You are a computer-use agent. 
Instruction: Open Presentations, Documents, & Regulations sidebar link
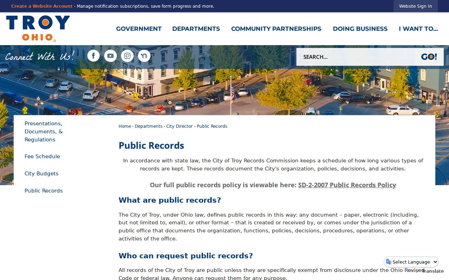[43, 132]
